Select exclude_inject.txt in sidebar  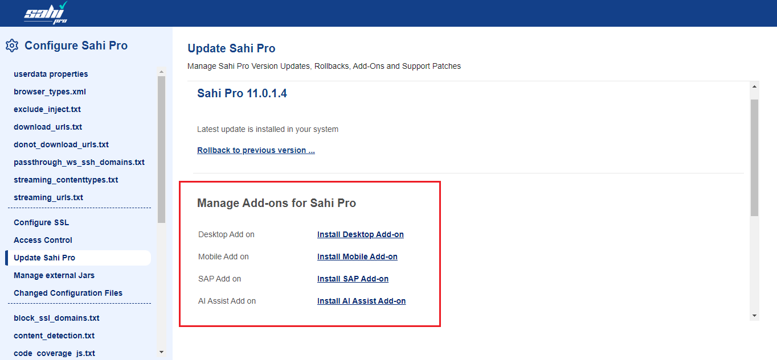47,109
